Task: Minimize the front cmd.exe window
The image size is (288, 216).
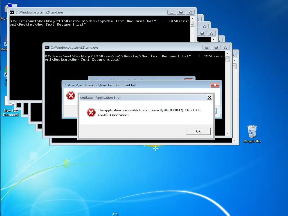Action: (x=207, y=48)
